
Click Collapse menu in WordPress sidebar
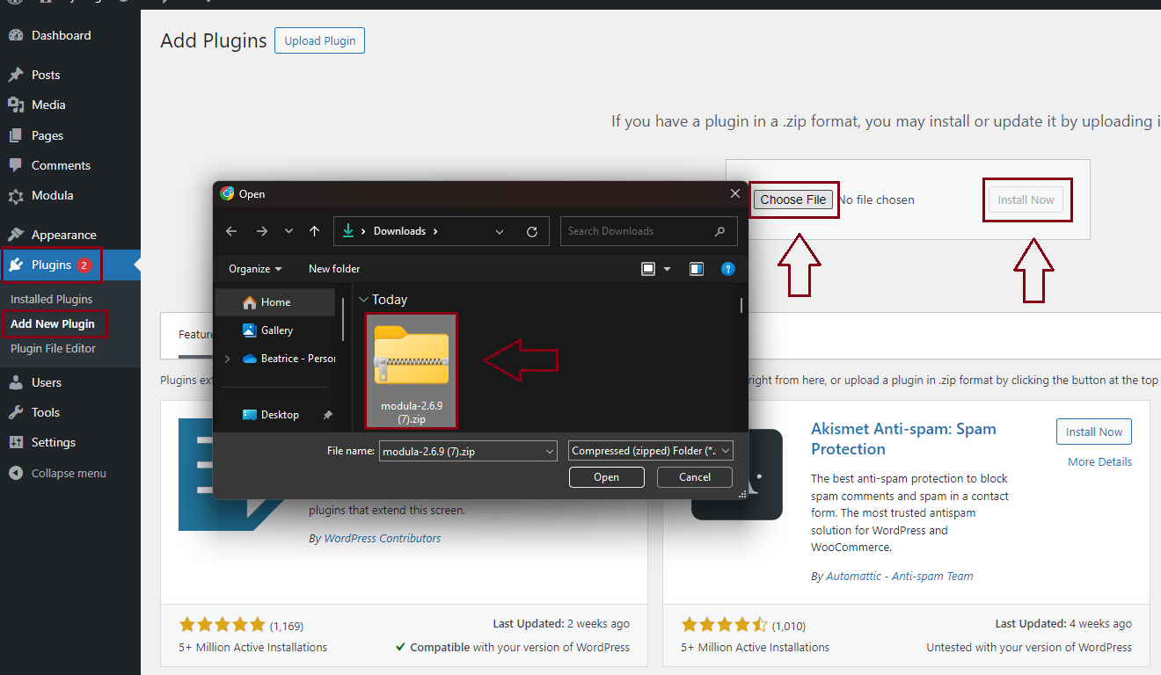[x=68, y=473]
